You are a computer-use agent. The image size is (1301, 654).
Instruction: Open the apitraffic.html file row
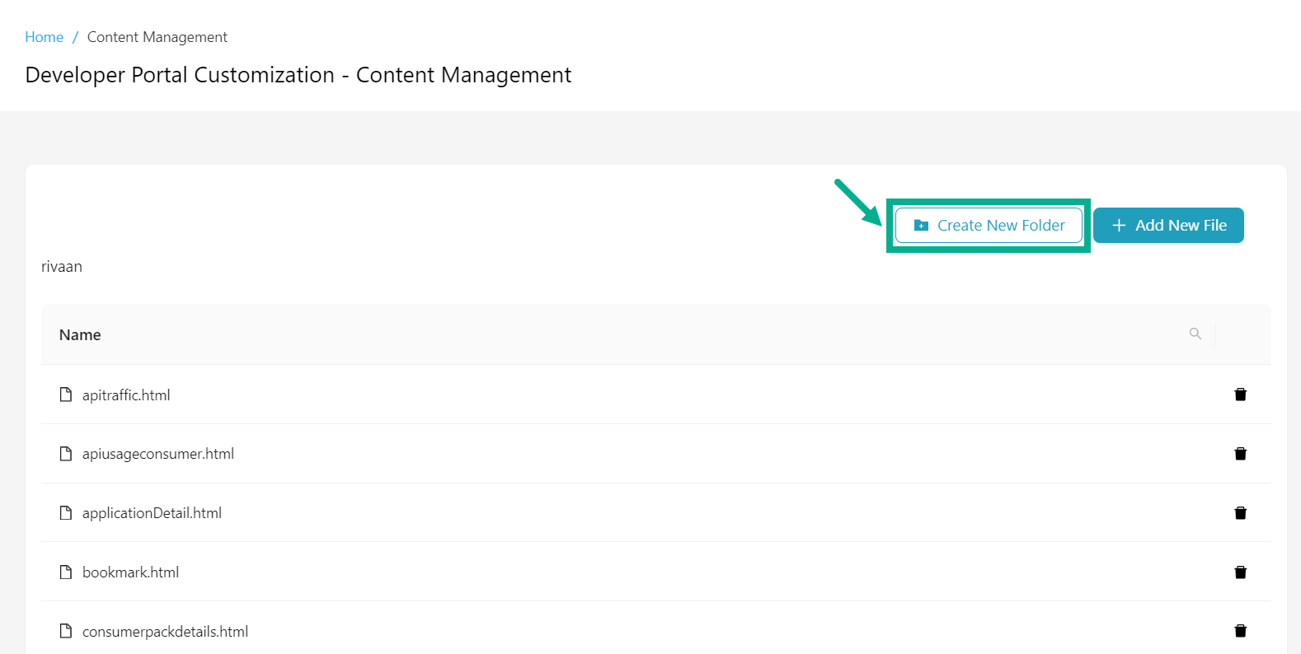tap(125, 395)
